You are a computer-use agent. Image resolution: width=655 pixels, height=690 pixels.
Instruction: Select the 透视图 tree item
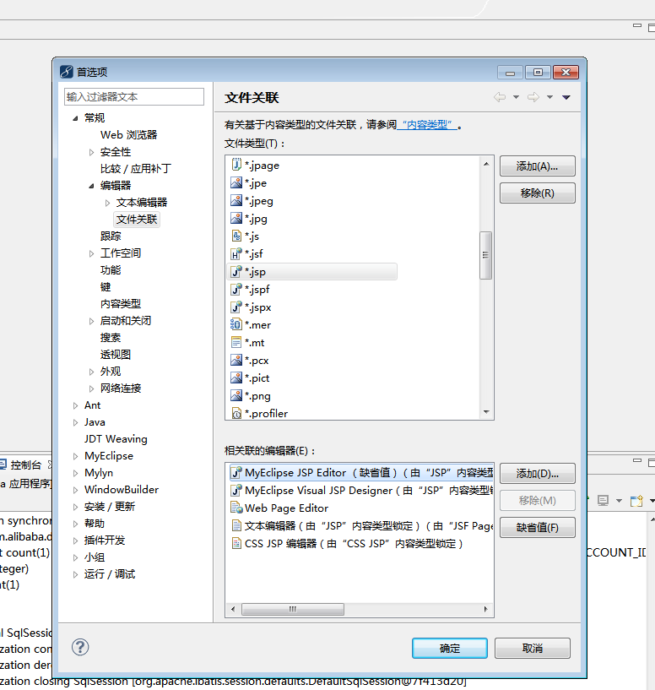tap(115, 354)
